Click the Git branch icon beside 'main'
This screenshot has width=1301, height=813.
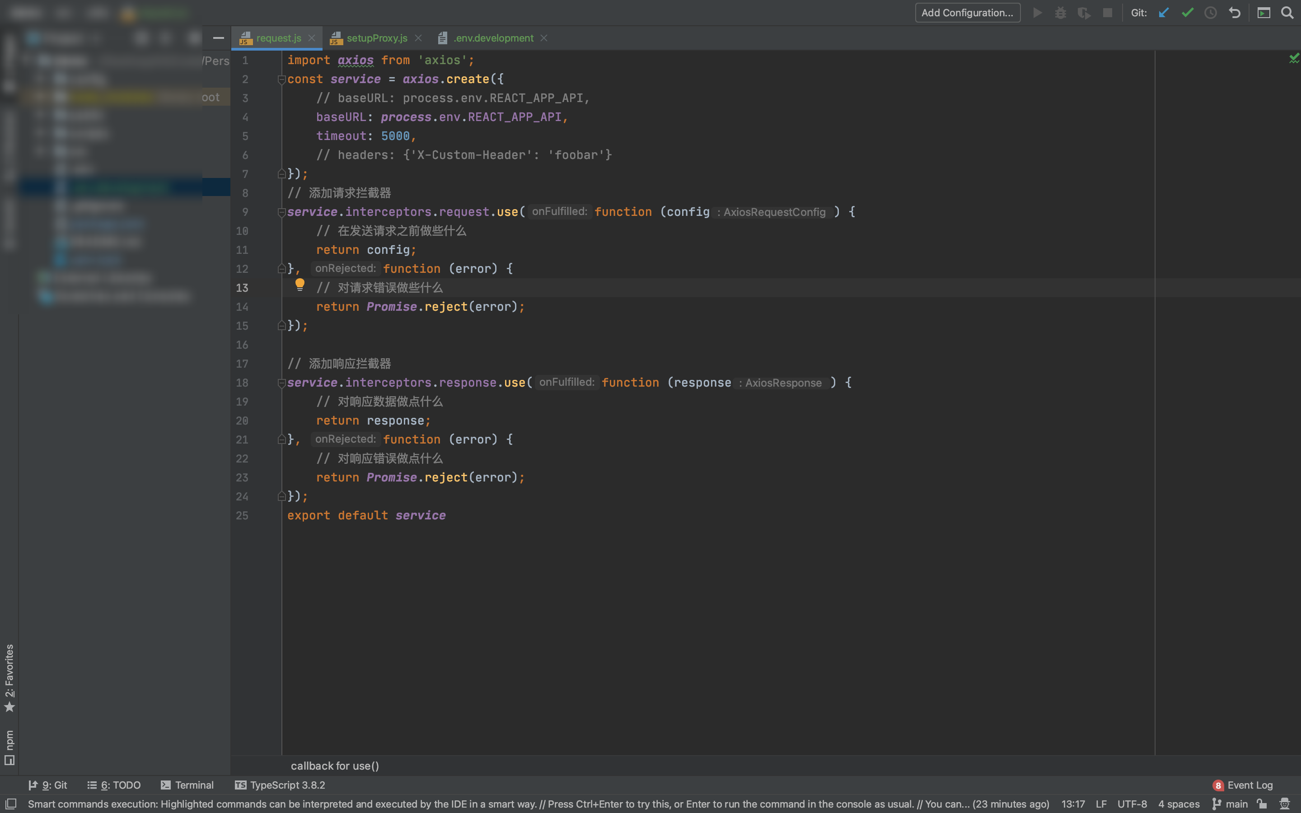click(1217, 804)
